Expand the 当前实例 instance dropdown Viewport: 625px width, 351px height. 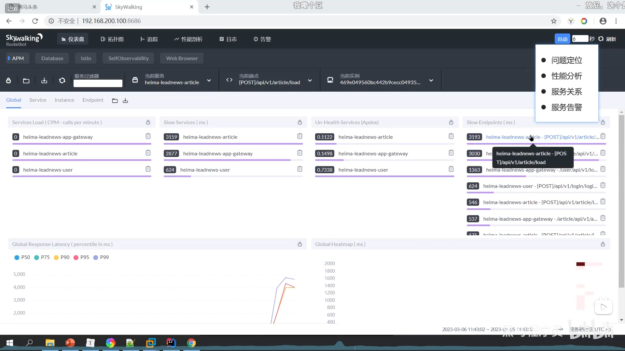(431, 80)
